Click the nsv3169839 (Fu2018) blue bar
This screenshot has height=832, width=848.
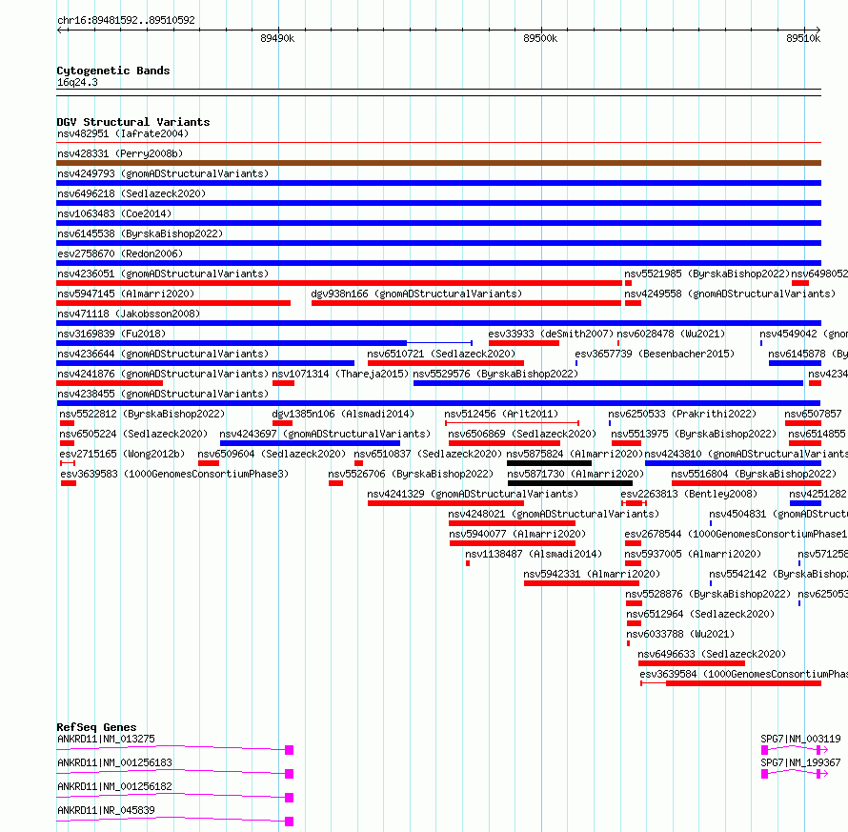(x=232, y=343)
